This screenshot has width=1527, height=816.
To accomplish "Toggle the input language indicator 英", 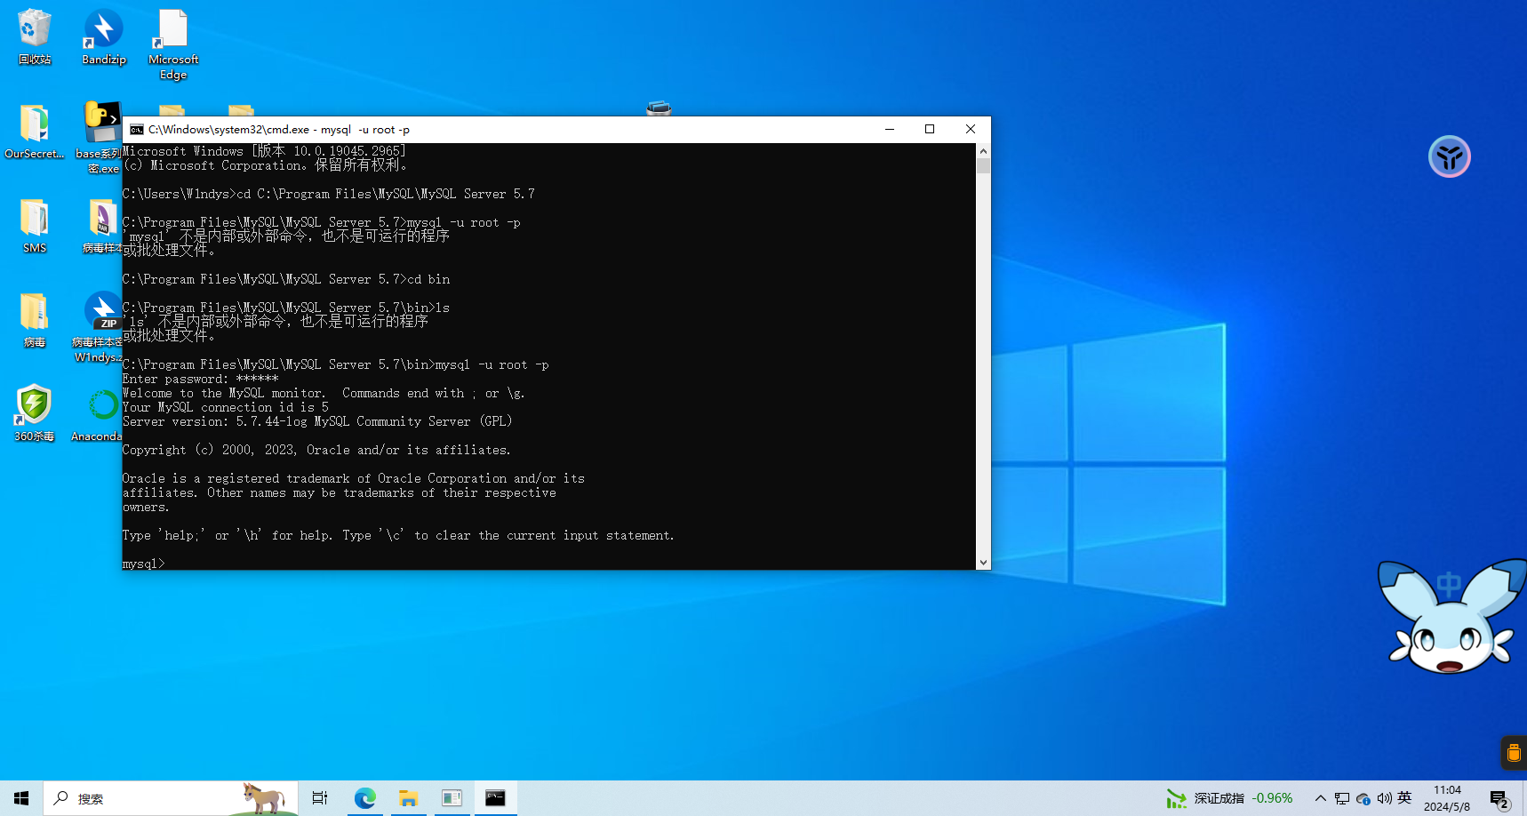I will click(1404, 798).
